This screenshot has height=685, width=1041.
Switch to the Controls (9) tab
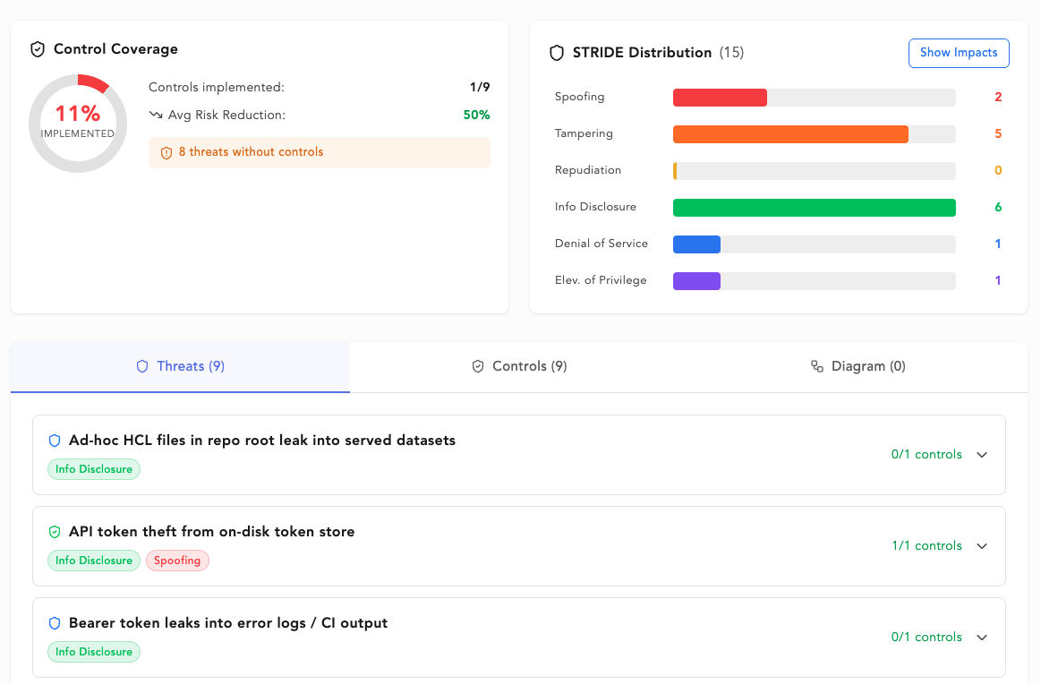pos(519,367)
